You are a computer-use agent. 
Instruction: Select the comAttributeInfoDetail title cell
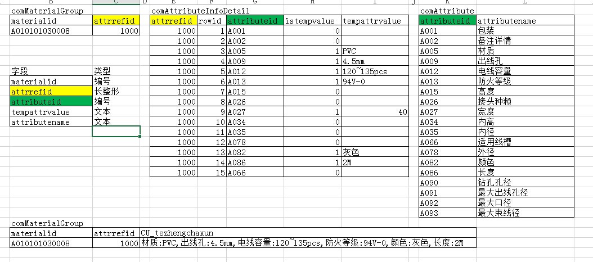click(x=200, y=11)
